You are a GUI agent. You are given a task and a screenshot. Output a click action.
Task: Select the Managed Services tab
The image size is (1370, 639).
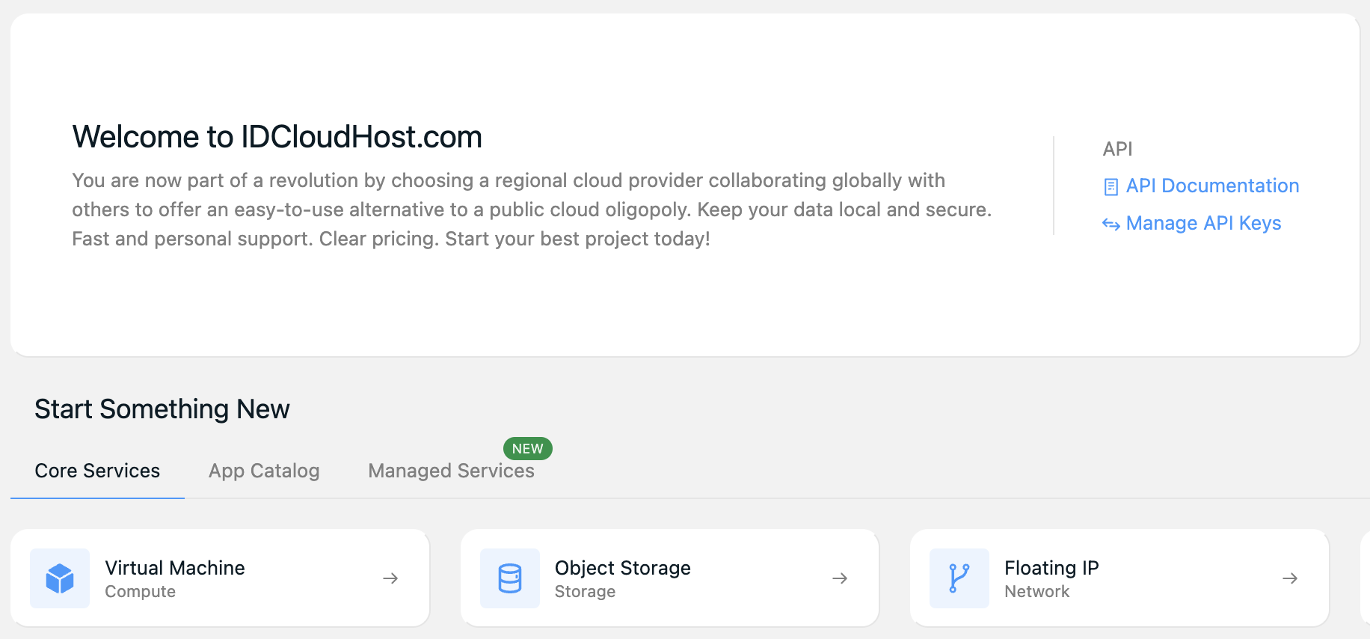[x=451, y=471]
